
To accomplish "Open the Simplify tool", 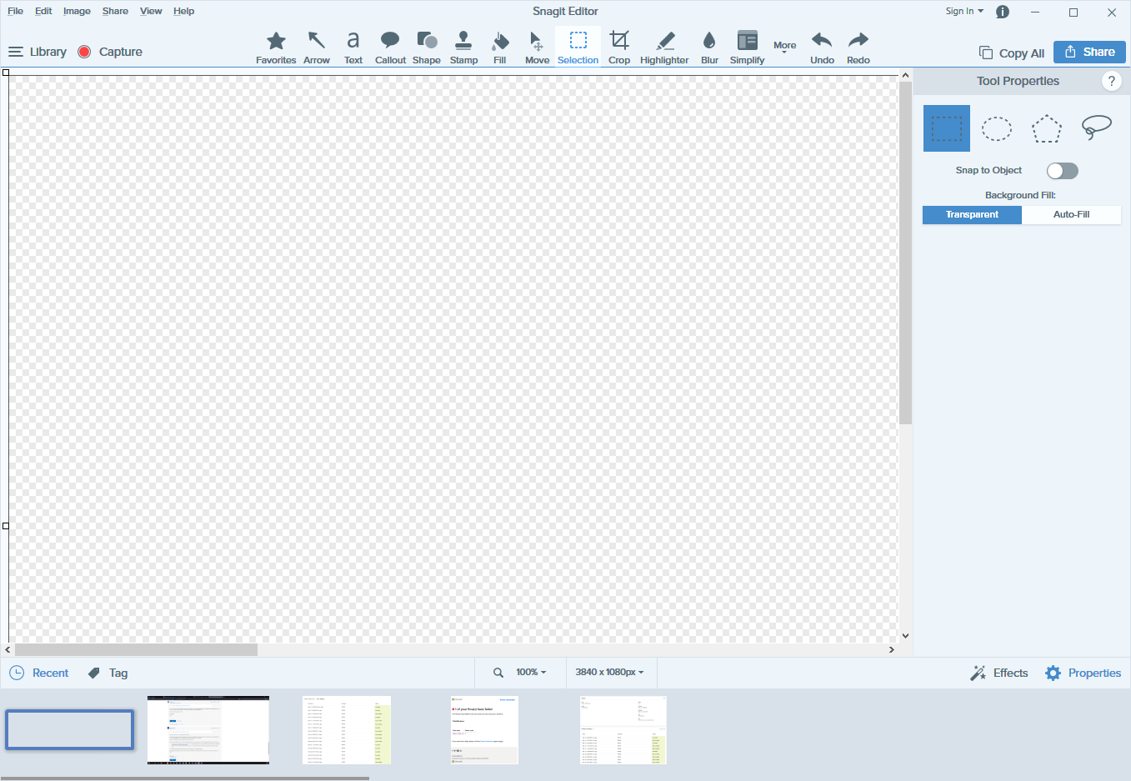I will point(747,47).
